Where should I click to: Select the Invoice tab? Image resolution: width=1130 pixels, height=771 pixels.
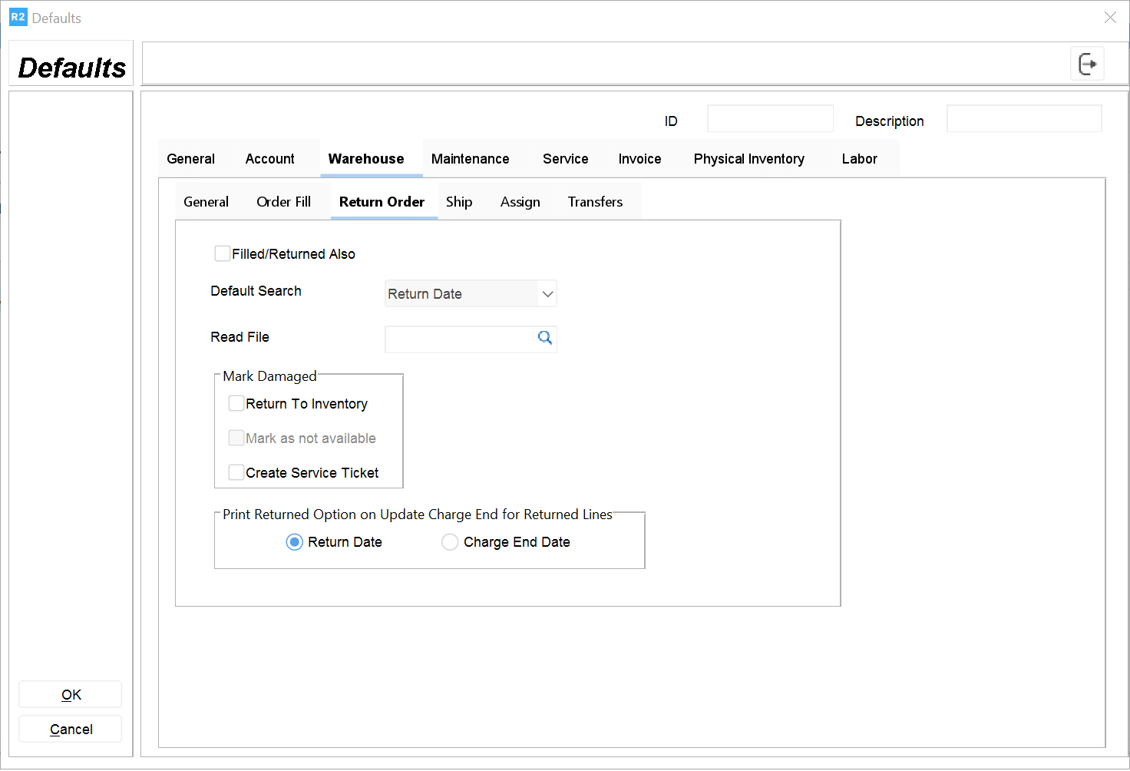point(639,159)
